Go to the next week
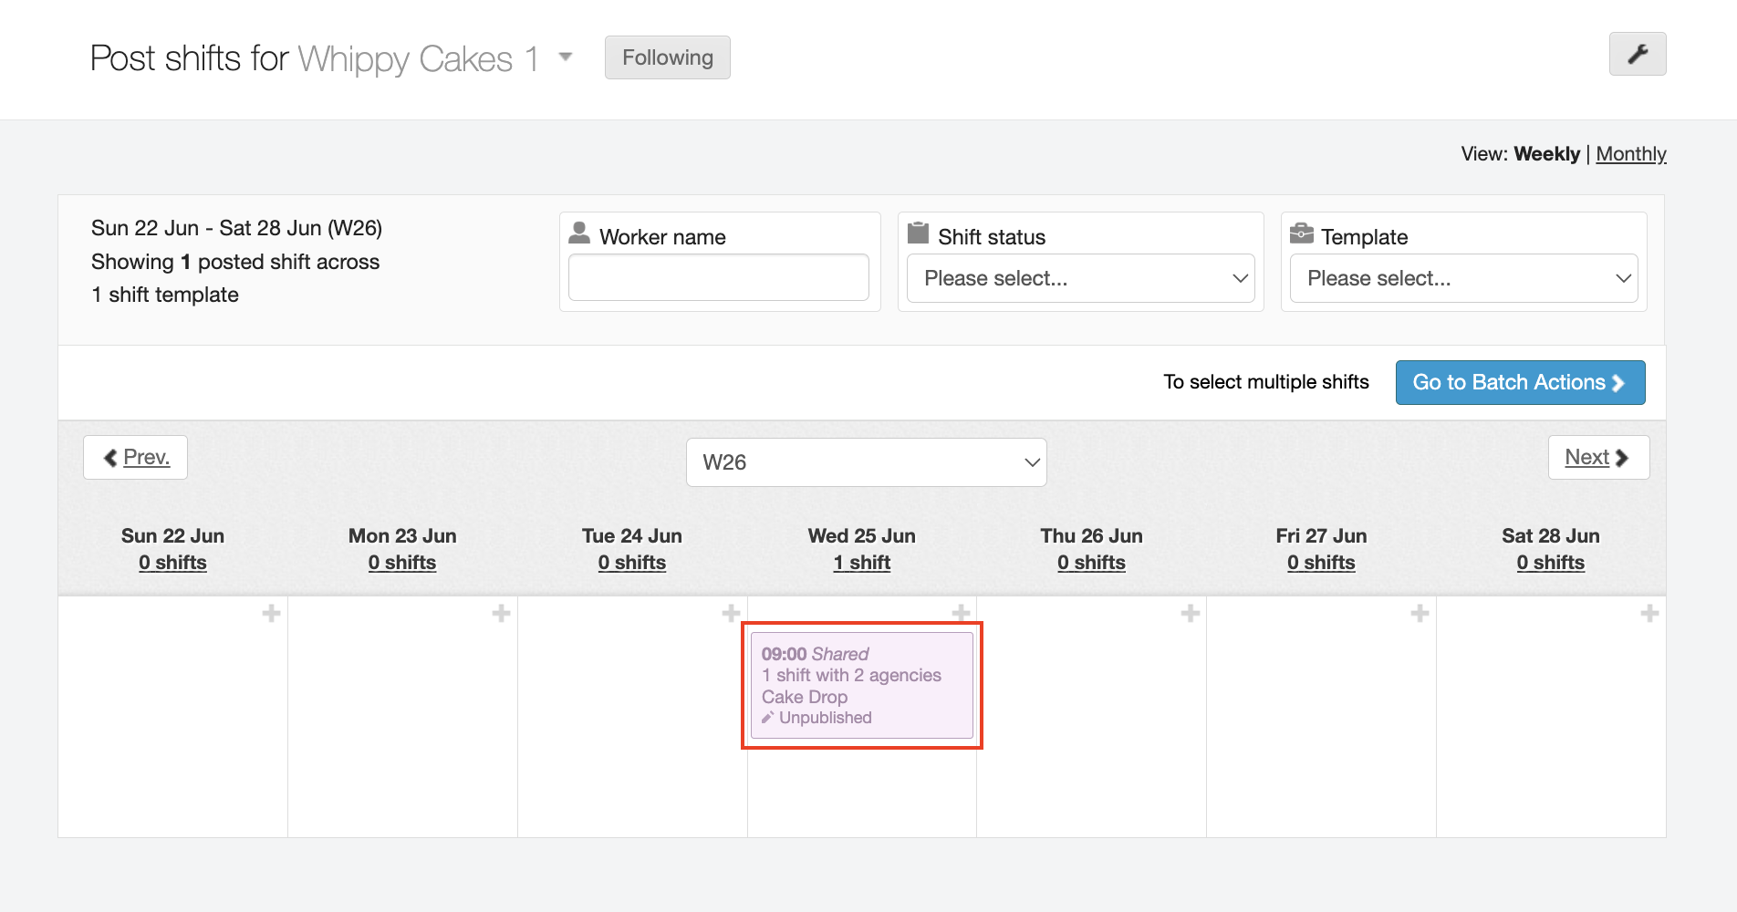This screenshot has height=912, width=1737. pyautogui.click(x=1597, y=457)
